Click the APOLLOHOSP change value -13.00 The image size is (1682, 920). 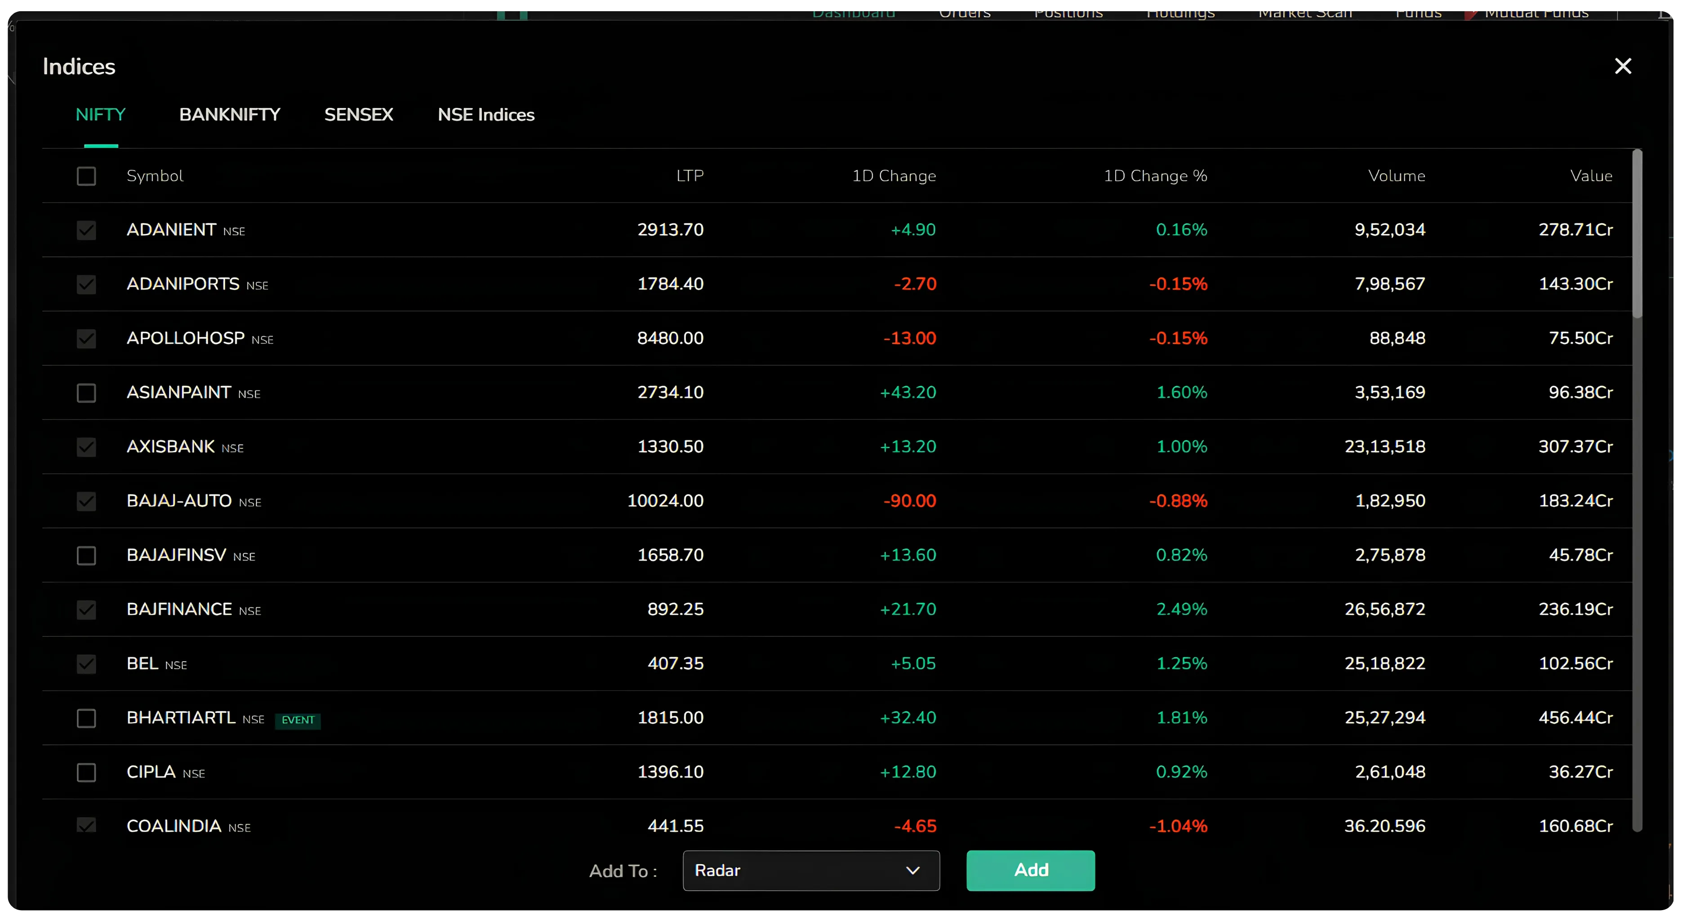909,338
